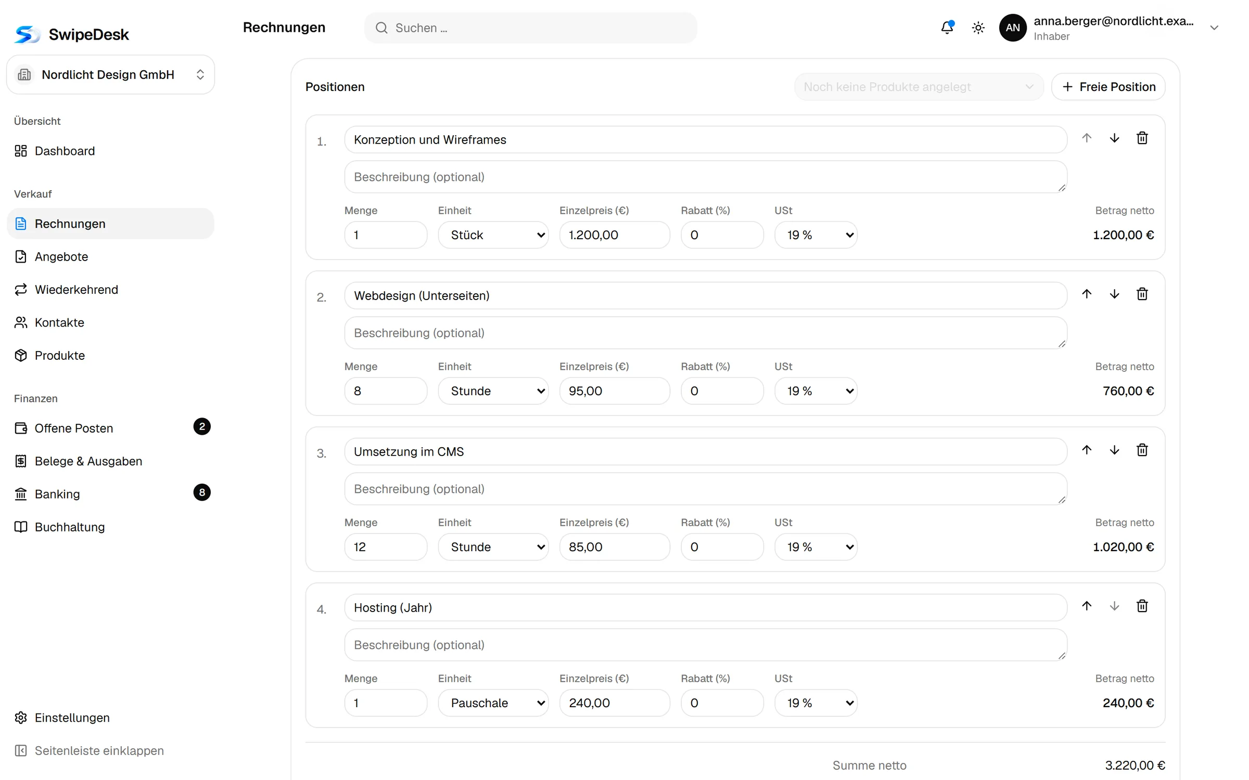Click the AN user avatar
Screen dimensions: 1249x780
coord(1013,28)
